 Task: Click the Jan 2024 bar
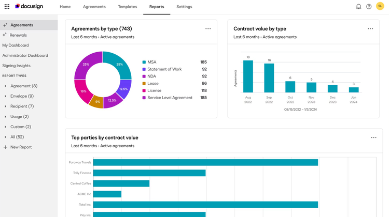(354, 90)
